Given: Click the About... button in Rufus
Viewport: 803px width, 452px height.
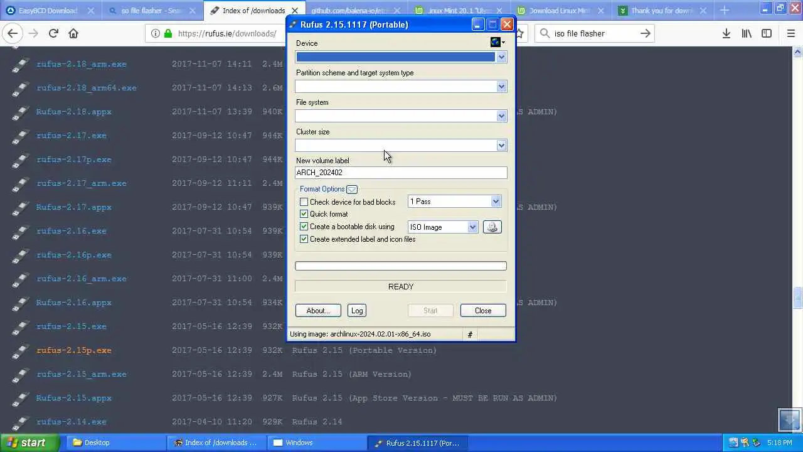Looking at the screenshot, I should click(318, 311).
